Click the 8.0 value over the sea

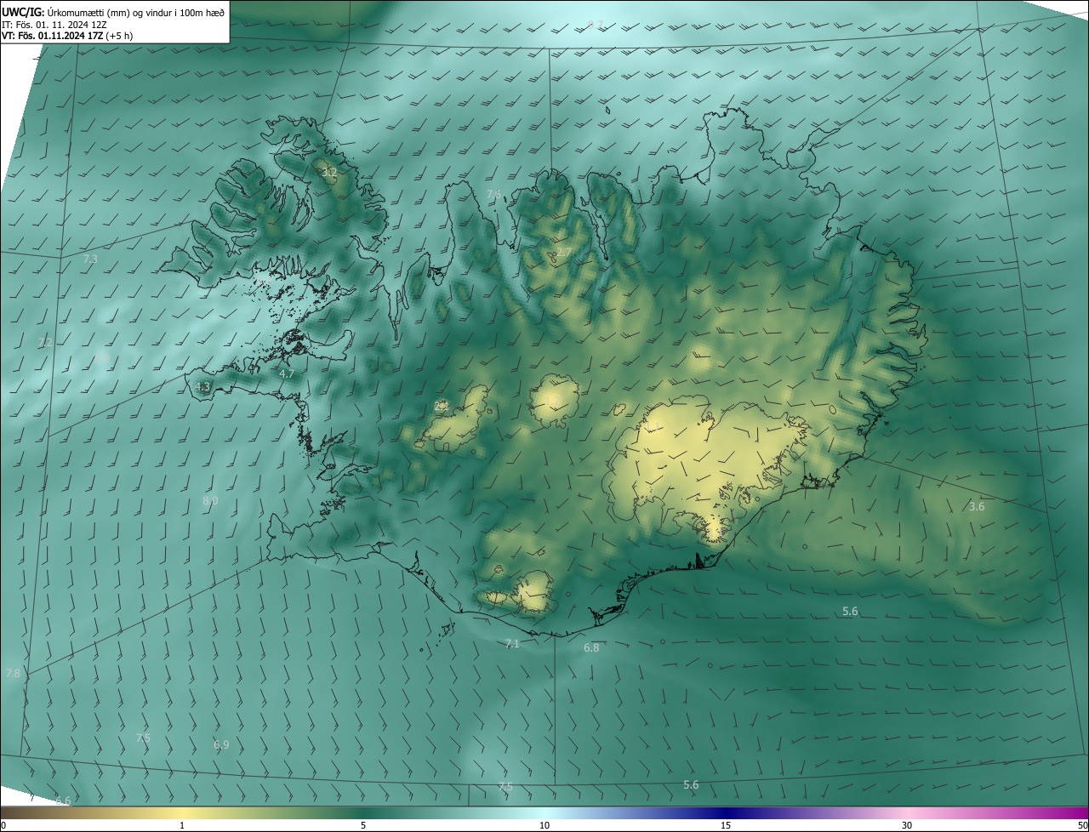click(x=210, y=501)
